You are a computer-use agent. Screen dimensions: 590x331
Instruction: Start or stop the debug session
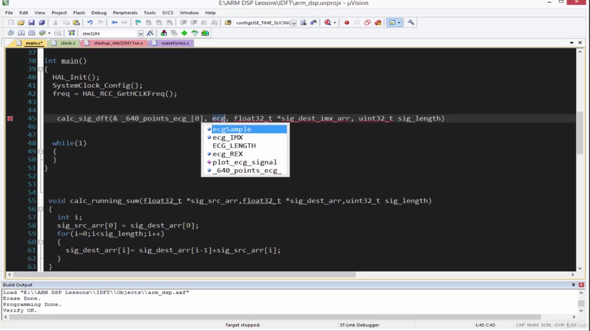tap(327, 23)
